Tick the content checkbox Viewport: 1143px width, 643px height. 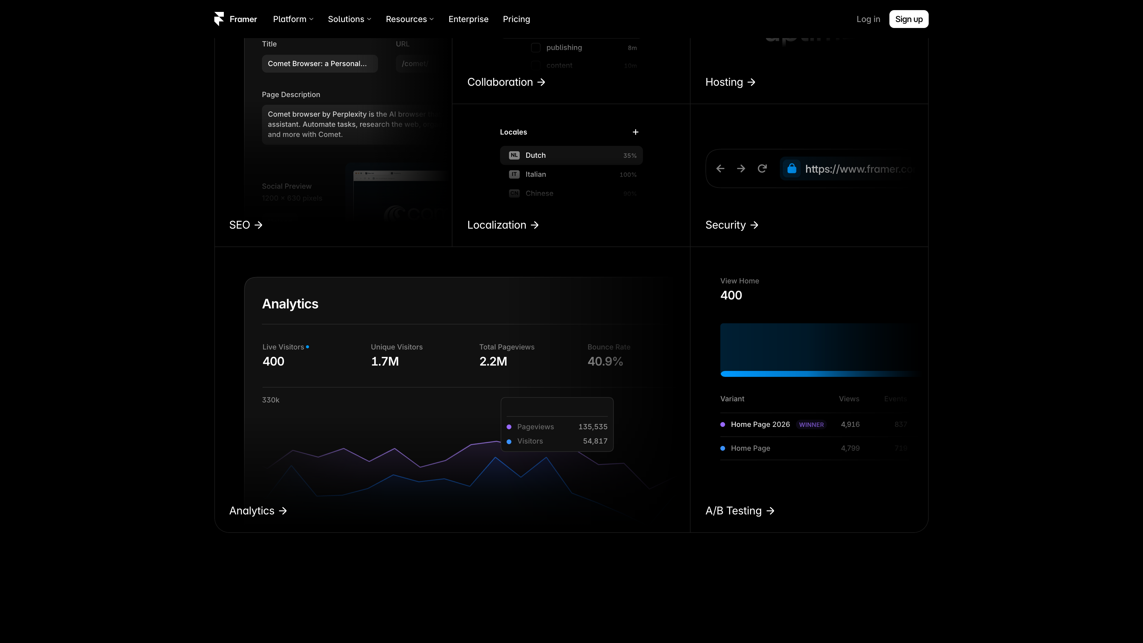click(x=535, y=65)
